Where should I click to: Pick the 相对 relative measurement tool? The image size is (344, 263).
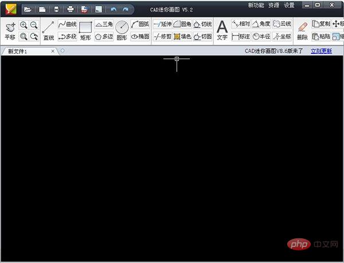click(241, 24)
